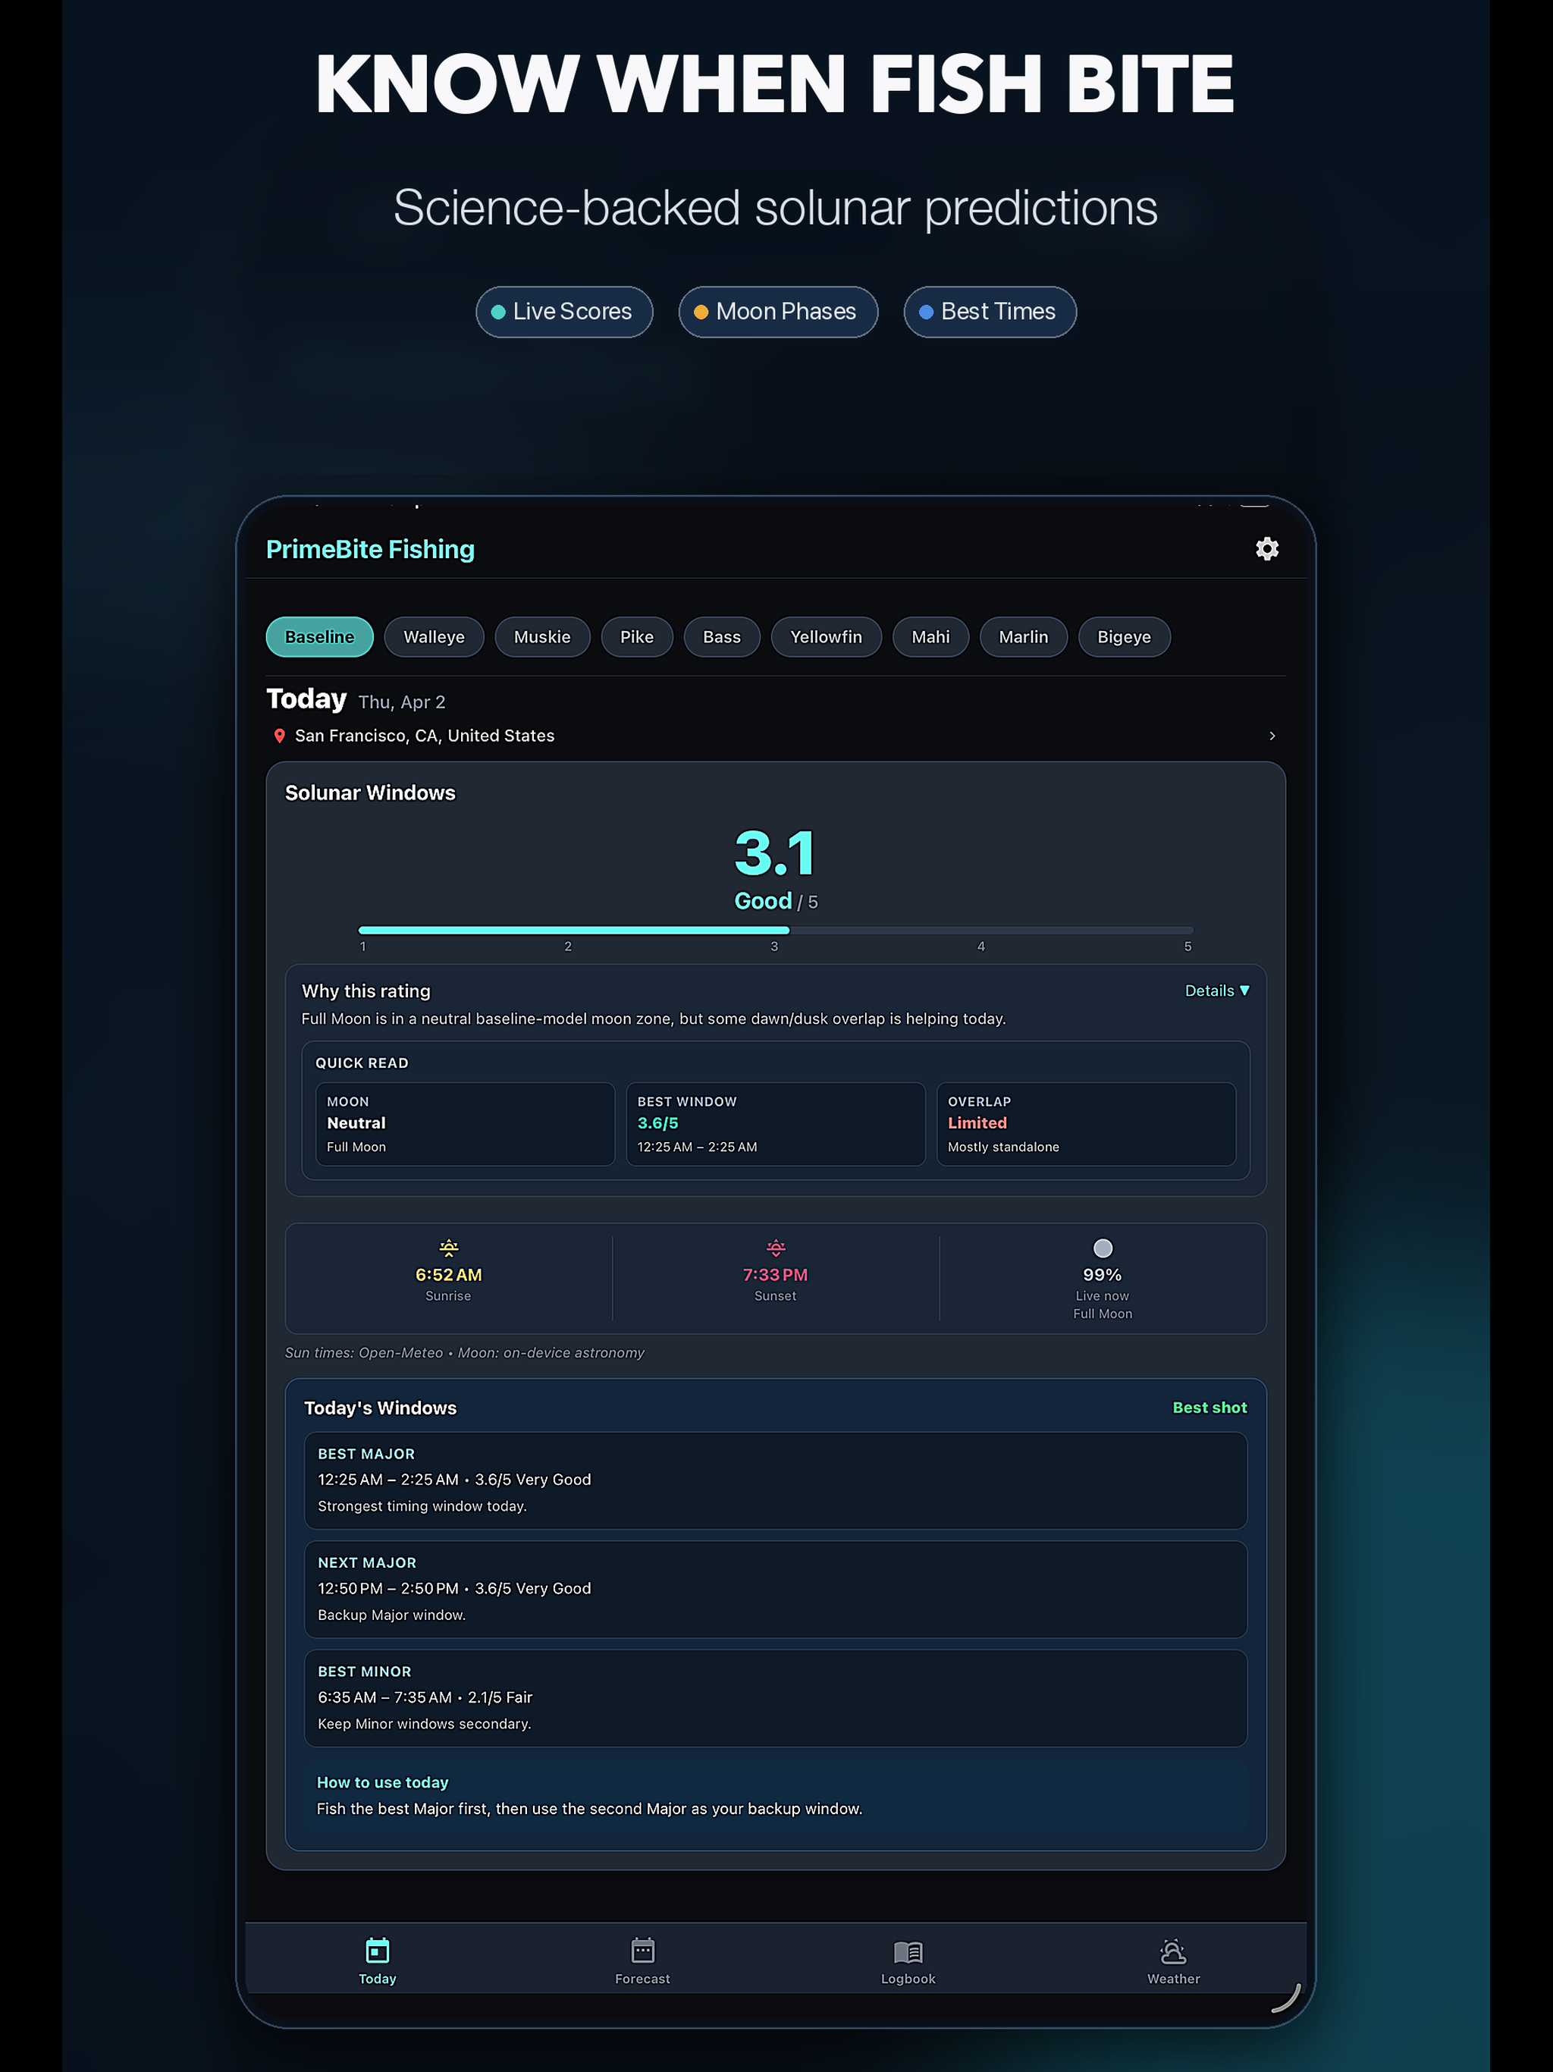1553x2072 pixels.
Task: Click the Thu, Apr 2 date text
Action: 402,702
